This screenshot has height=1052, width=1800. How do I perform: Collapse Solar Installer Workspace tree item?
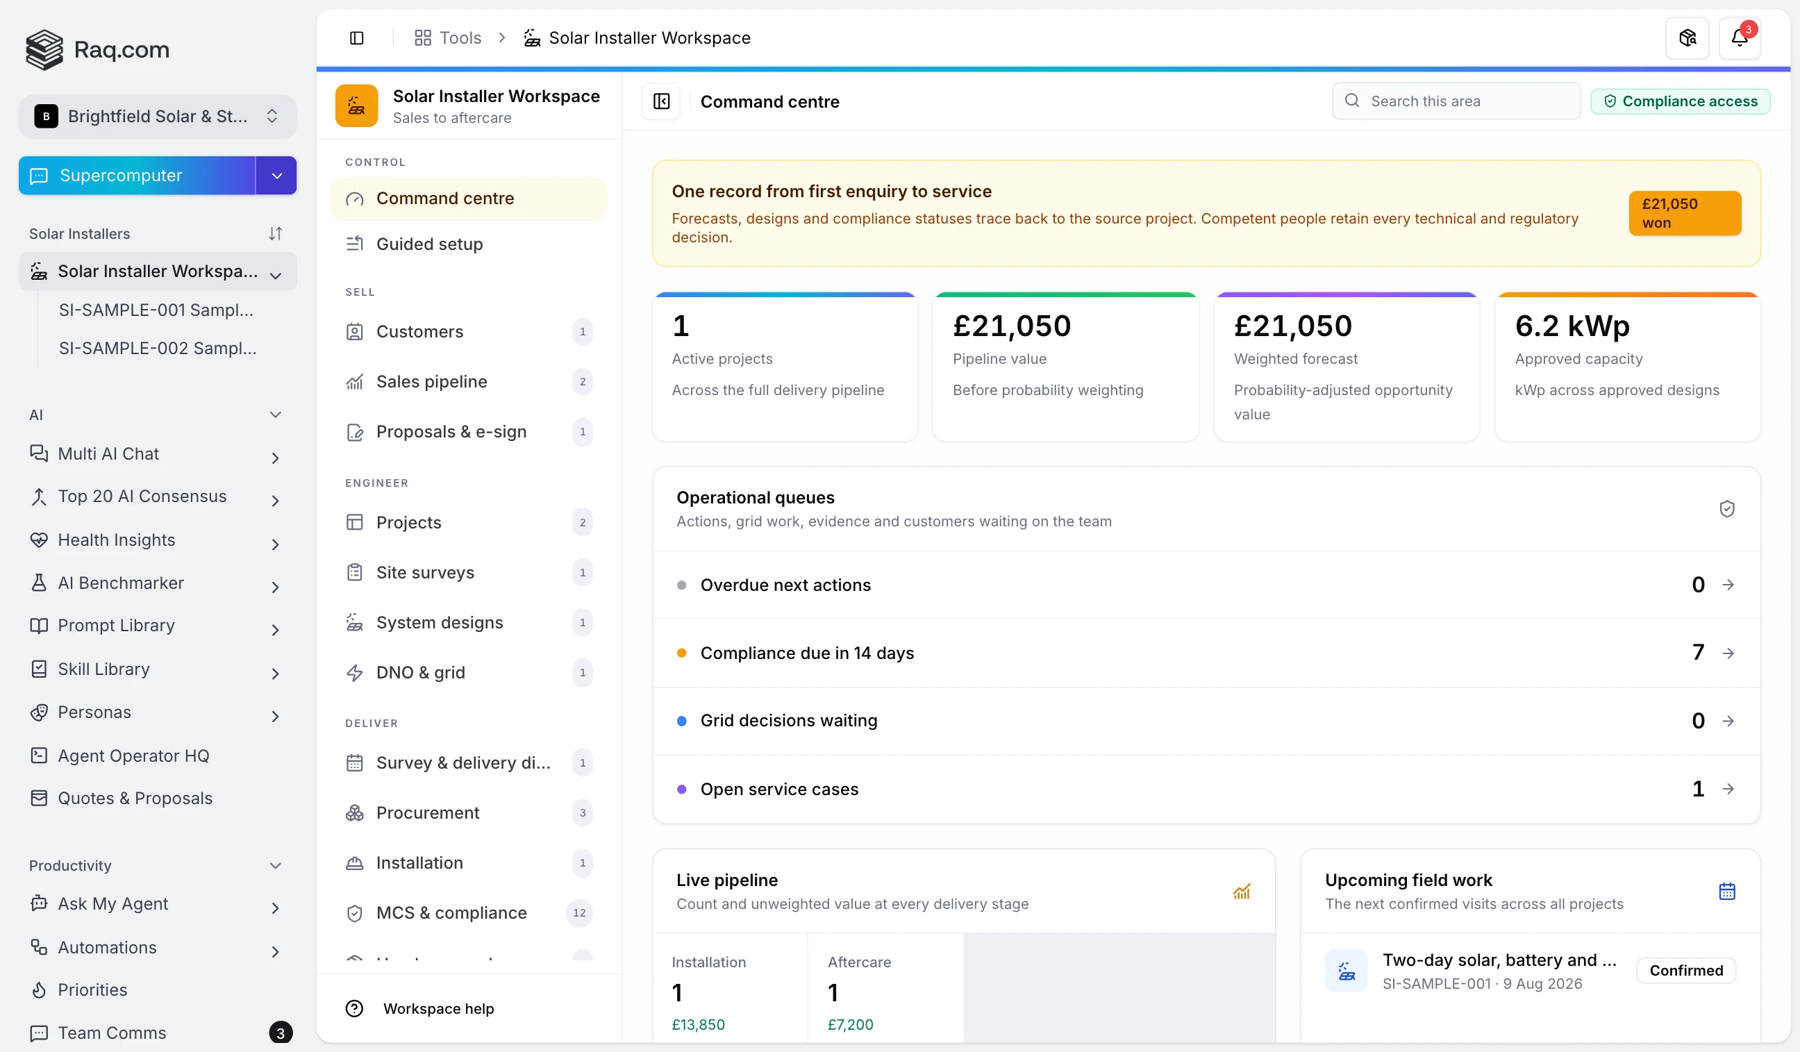tap(276, 275)
